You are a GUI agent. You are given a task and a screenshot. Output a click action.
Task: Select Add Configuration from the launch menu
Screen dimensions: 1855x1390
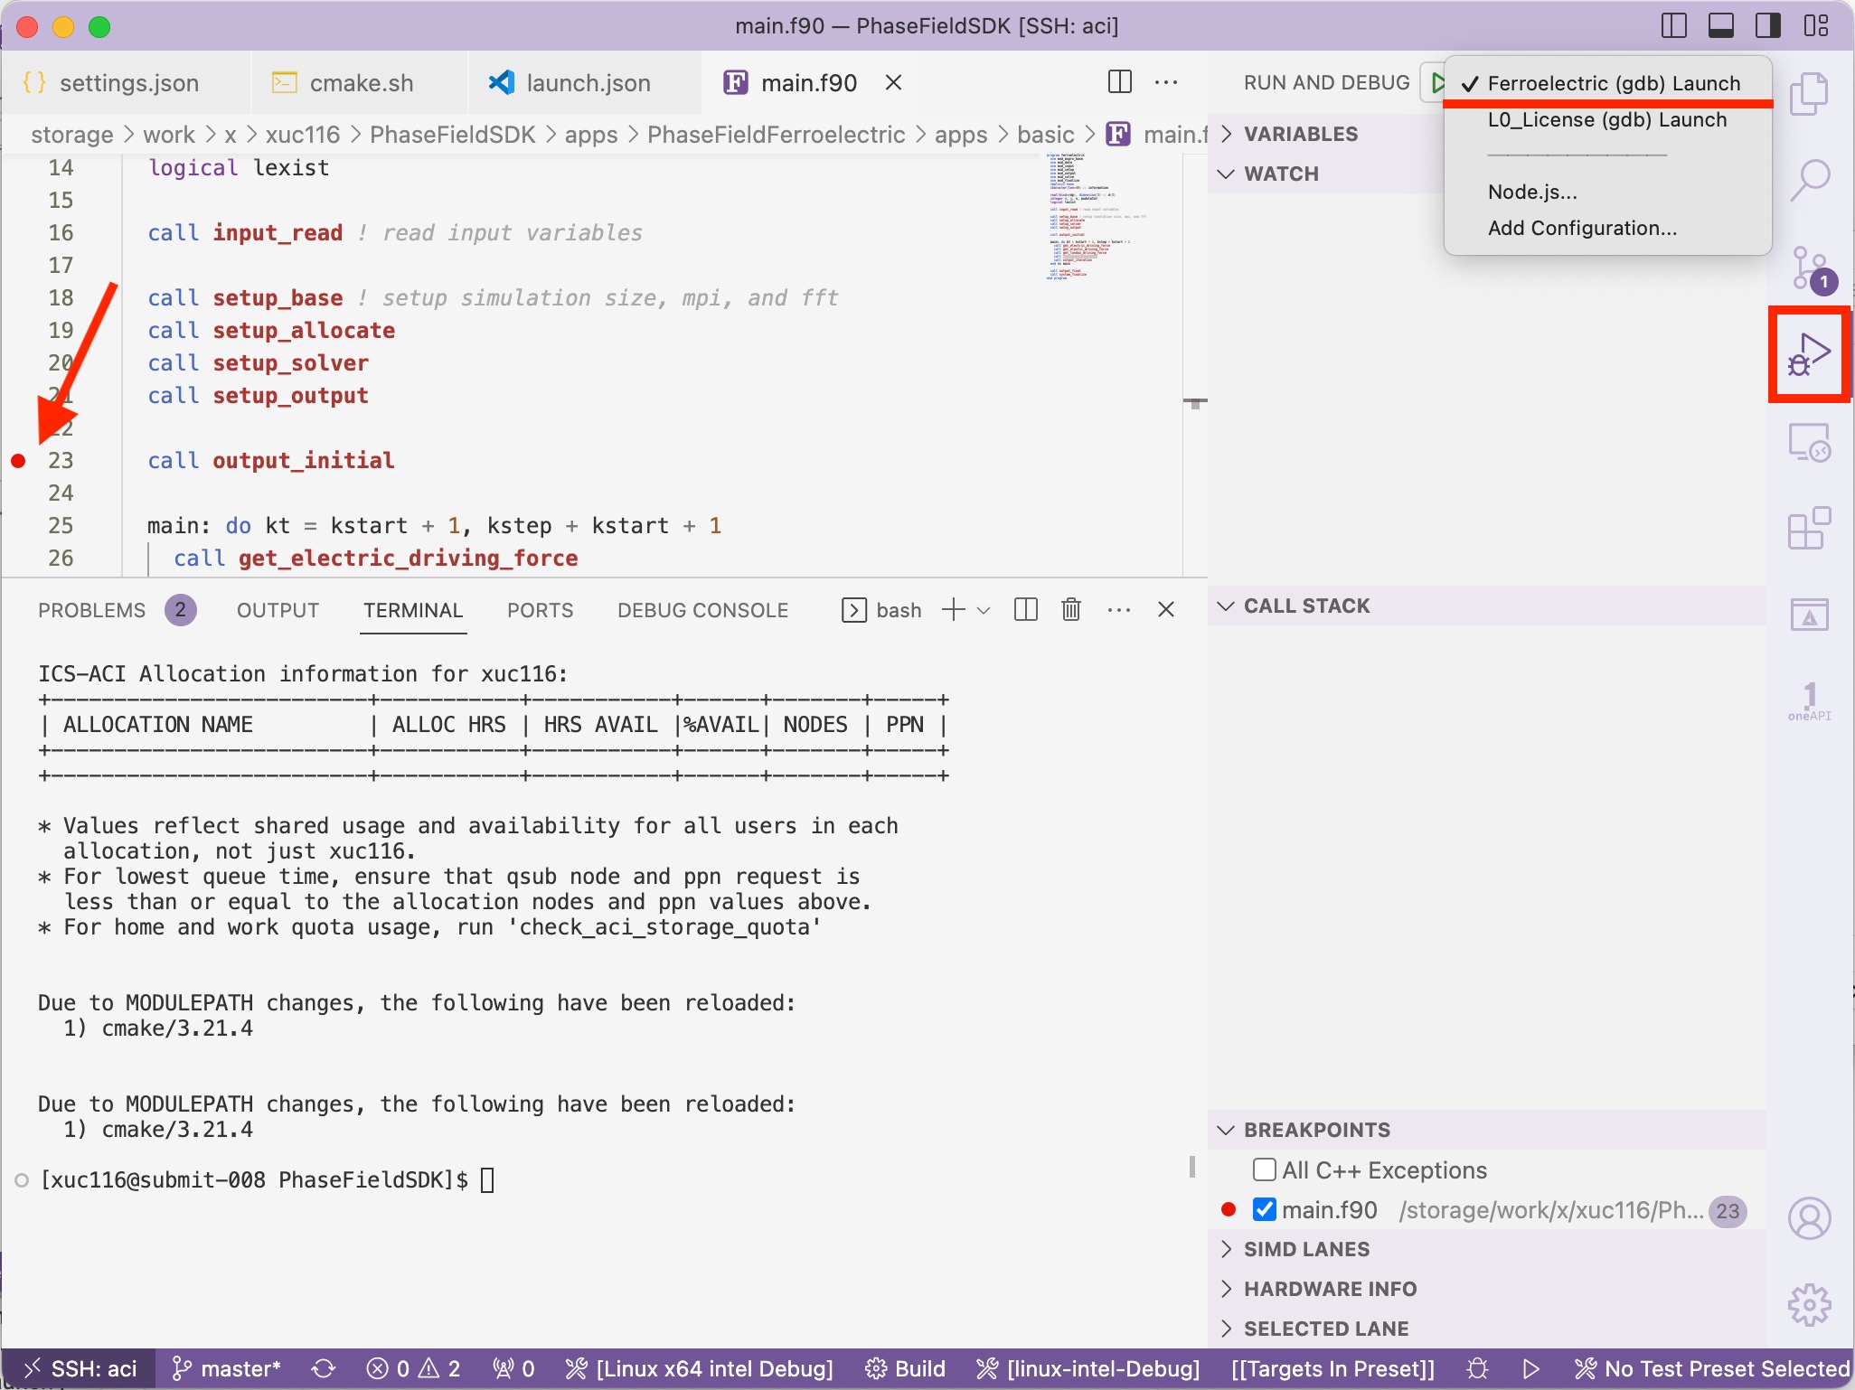(1582, 228)
